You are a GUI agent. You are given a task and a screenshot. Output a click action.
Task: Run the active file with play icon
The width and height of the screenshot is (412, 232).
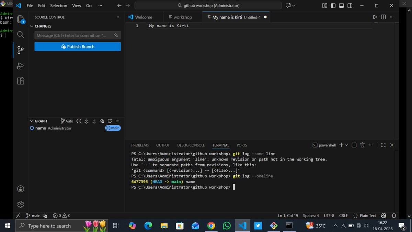pos(375,17)
